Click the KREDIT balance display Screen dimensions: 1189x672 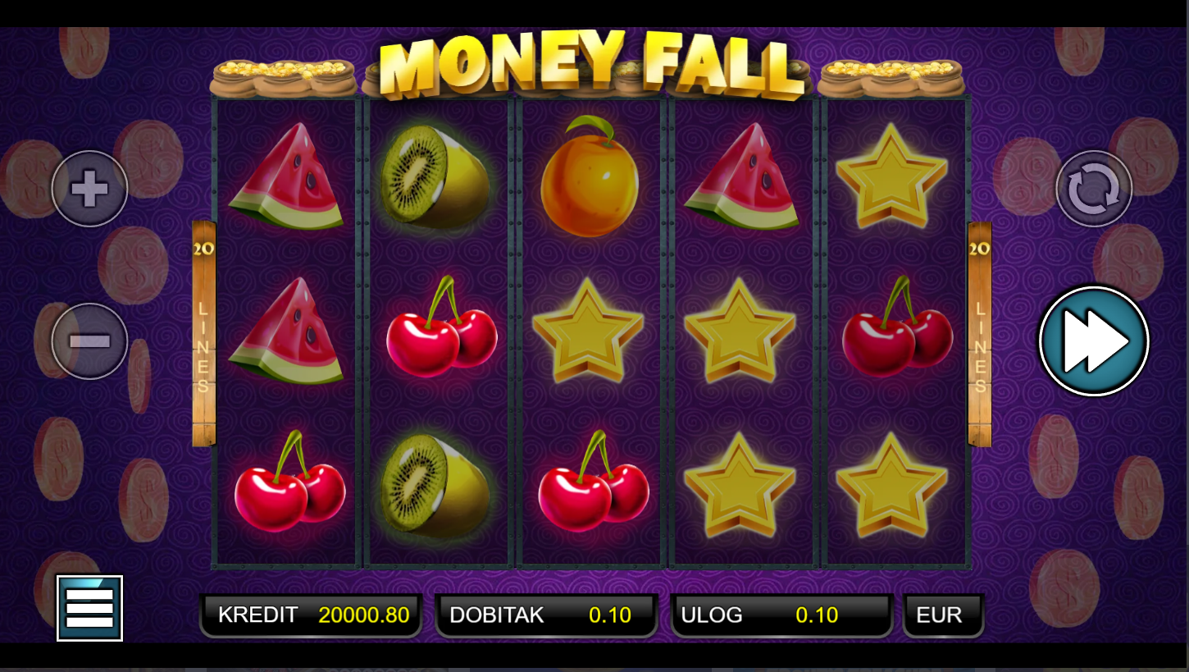311,615
